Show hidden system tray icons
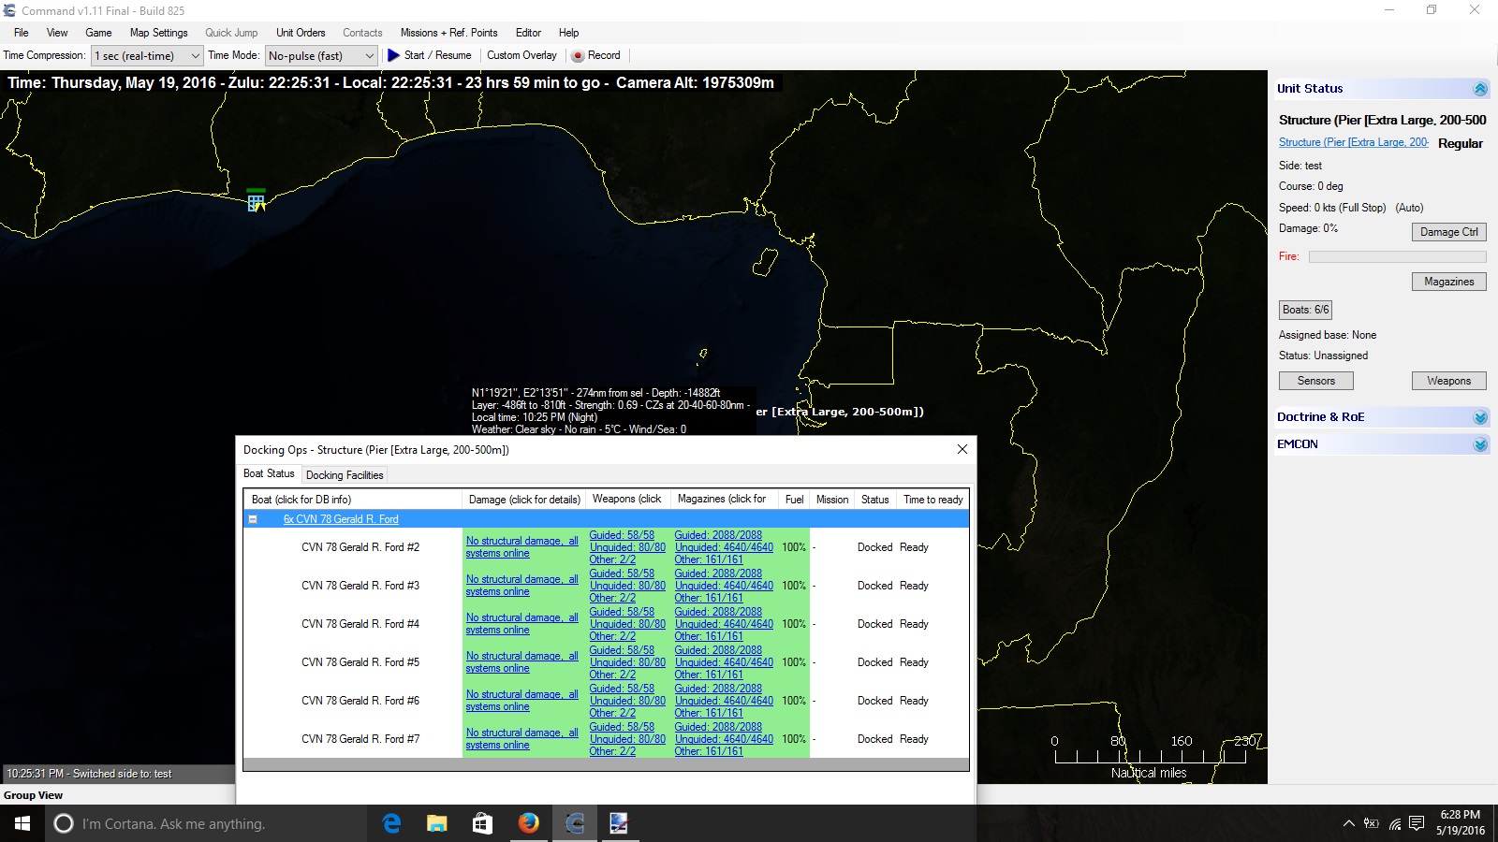 pyautogui.click(x=1348, y=824)
